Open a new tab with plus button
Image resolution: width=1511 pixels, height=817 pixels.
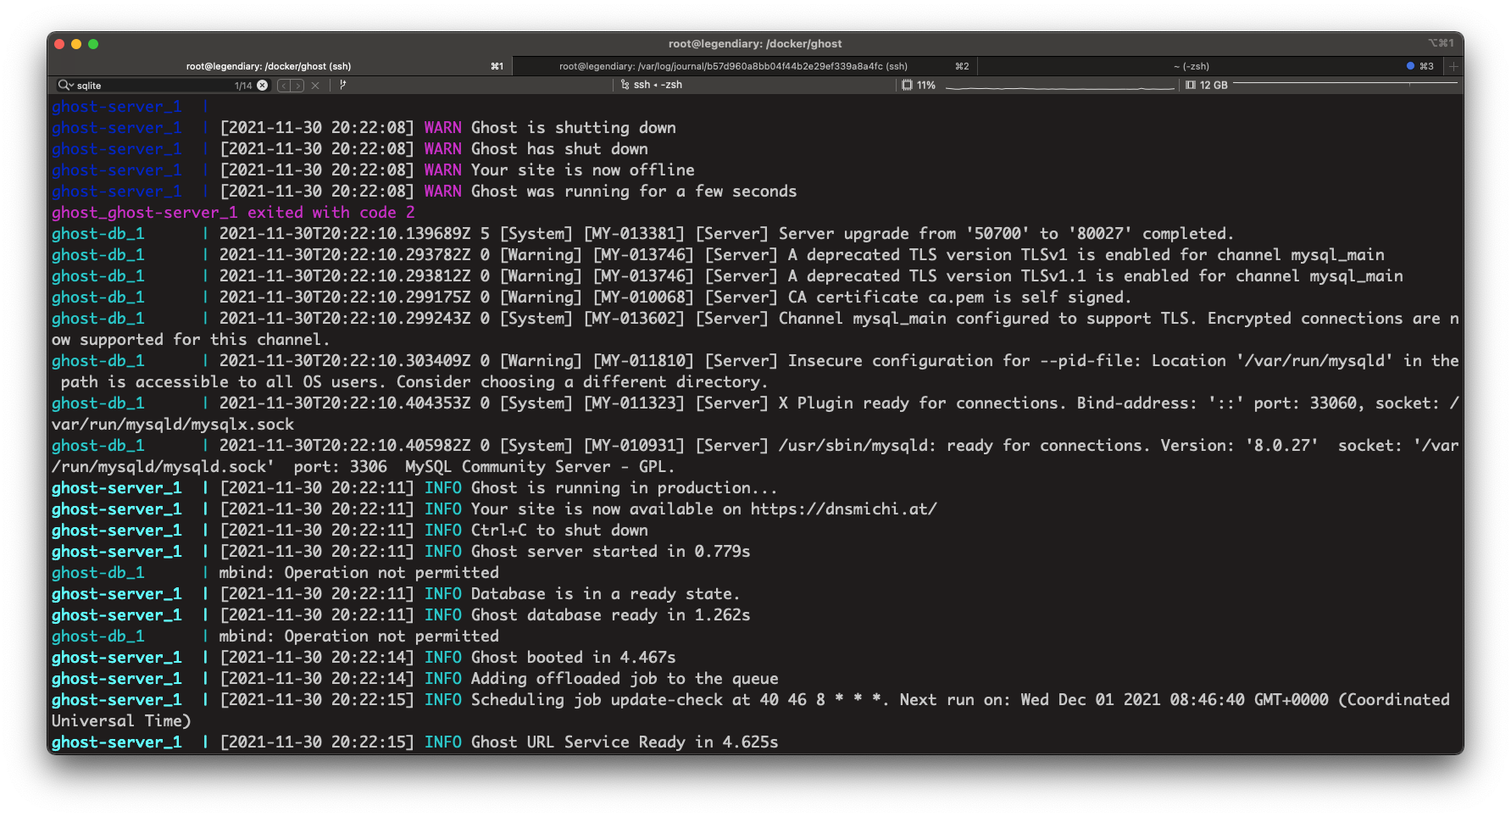1453,66
